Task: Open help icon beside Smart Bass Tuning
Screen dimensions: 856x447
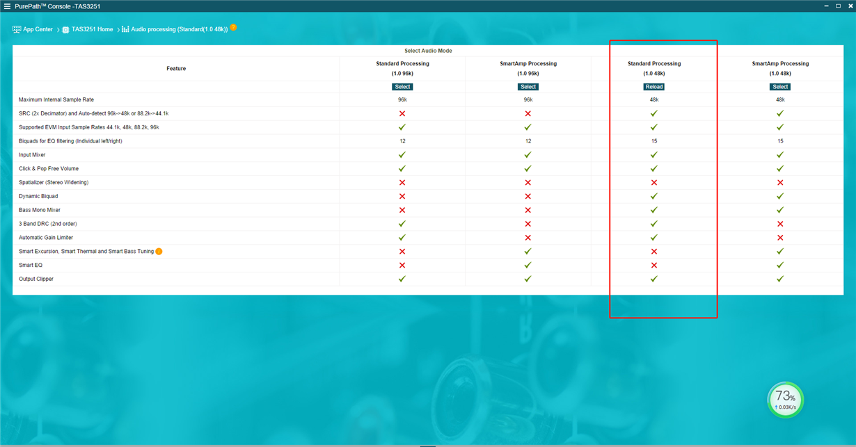Action: pos(159,252)
